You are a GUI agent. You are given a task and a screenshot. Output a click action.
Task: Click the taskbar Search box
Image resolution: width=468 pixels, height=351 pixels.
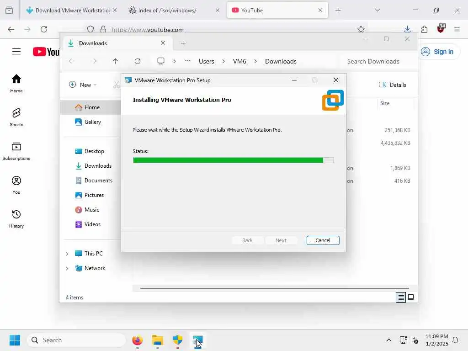coord(76,340)
